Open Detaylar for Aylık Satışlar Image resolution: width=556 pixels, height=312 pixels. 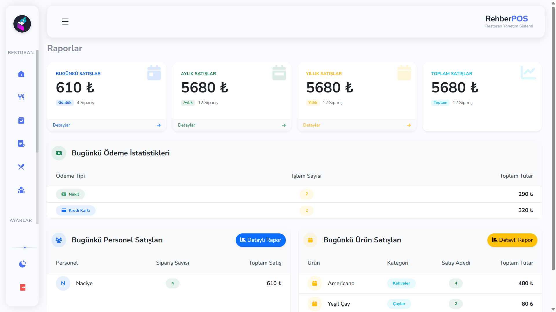click(186, 125)
